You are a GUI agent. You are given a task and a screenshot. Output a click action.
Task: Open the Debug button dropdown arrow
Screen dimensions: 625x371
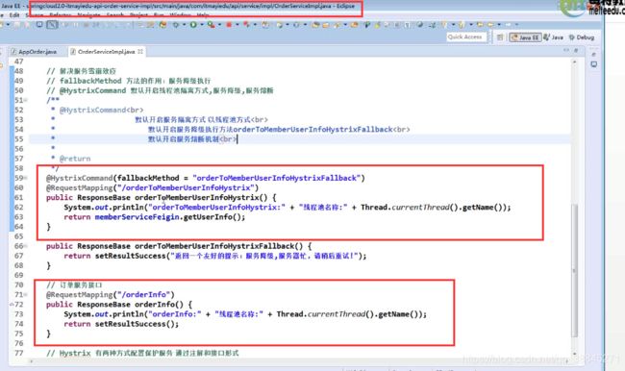tap(184, 25)
